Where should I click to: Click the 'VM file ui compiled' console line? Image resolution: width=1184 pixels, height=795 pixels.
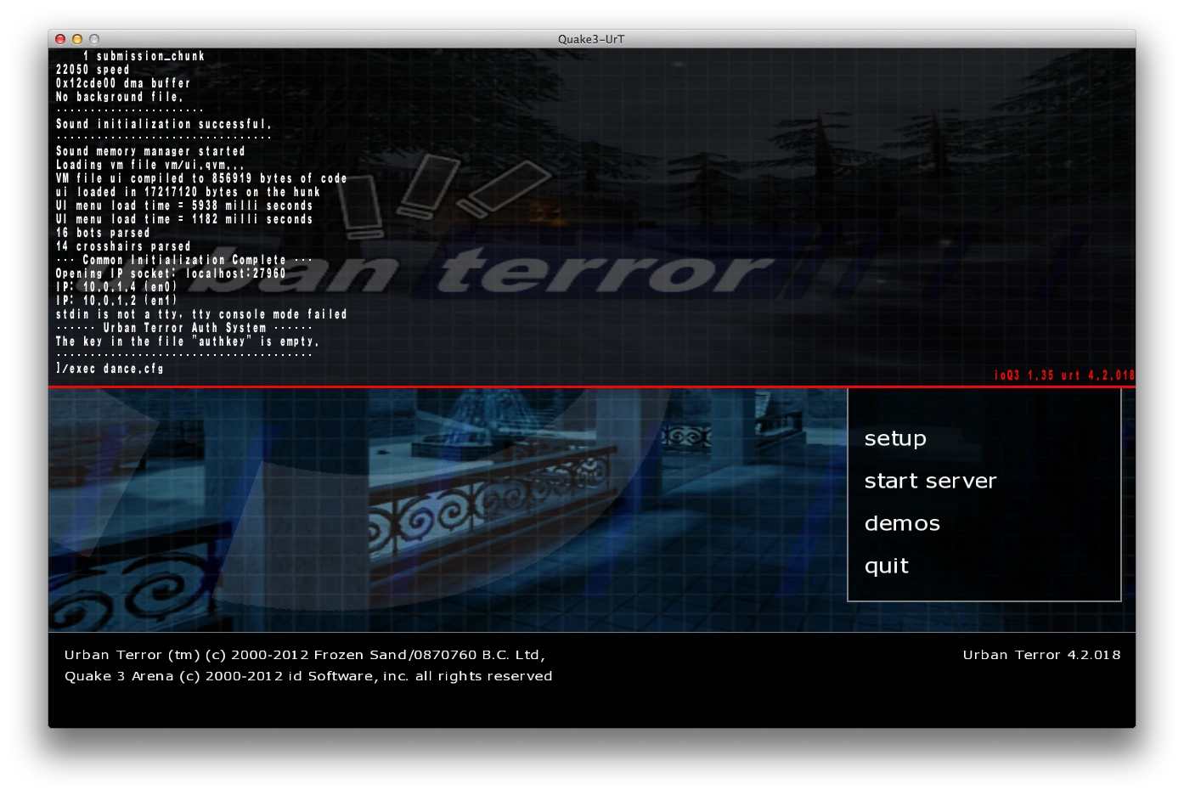coord(201,178)
